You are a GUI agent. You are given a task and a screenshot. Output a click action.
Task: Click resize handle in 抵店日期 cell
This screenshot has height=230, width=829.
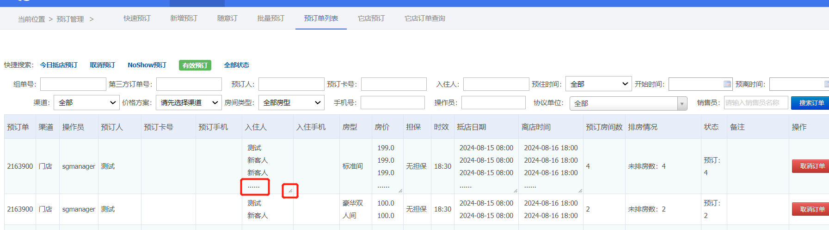[x=516, y=190]
